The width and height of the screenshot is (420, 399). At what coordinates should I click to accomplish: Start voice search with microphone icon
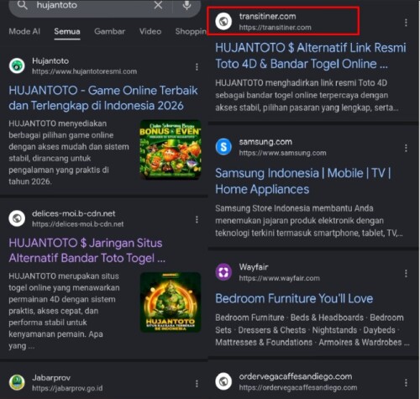click(x=186, y=5)
